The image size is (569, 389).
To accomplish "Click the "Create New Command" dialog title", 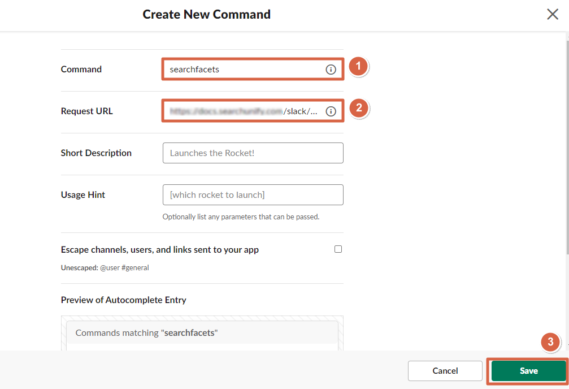I will (x=206, y=15).
